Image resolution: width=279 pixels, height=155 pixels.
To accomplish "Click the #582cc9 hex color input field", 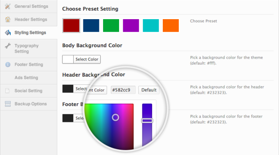I will coord(123,90).
